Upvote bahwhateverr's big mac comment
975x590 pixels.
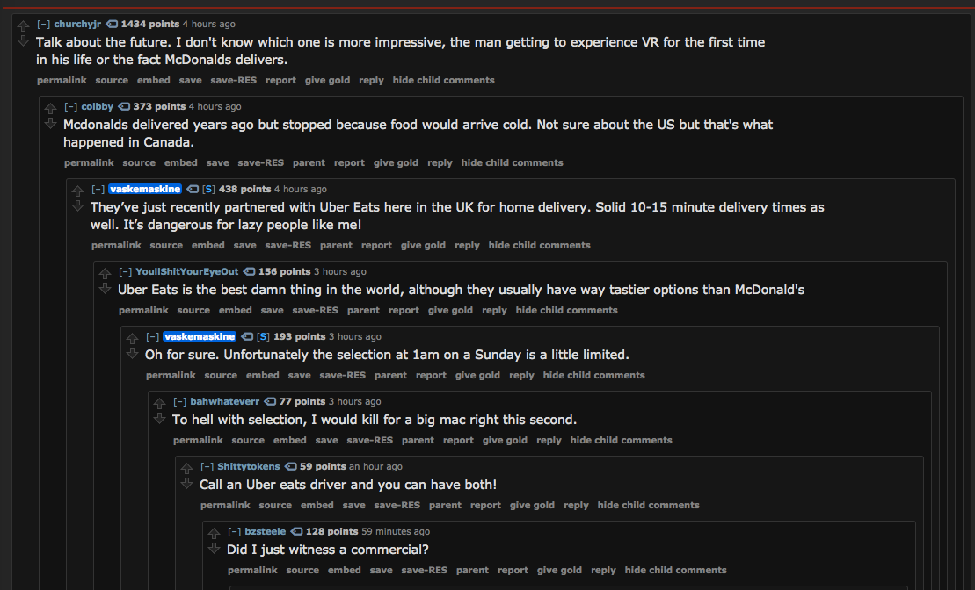[159, 403]
